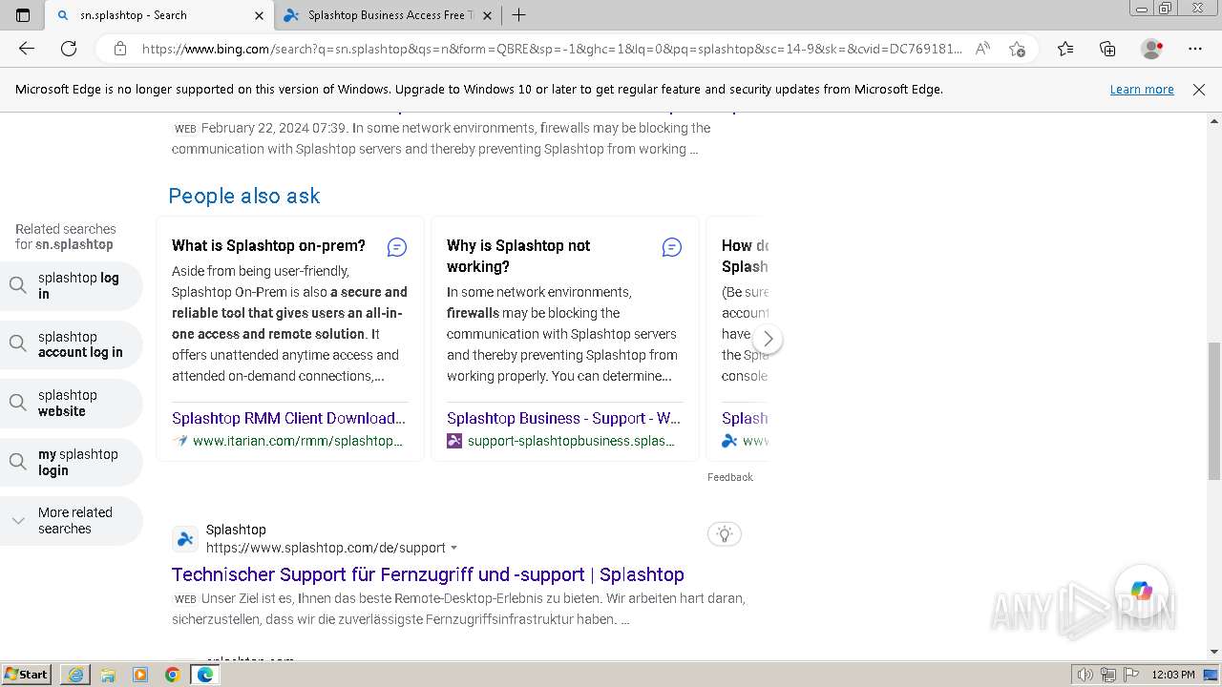Open the Favorites list
The image size is (1222, 687).
tap(1065, 49)
